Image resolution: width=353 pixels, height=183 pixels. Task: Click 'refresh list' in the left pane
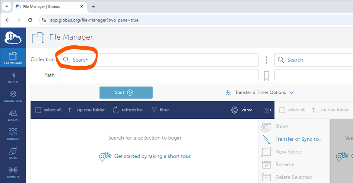pos(128,110)
